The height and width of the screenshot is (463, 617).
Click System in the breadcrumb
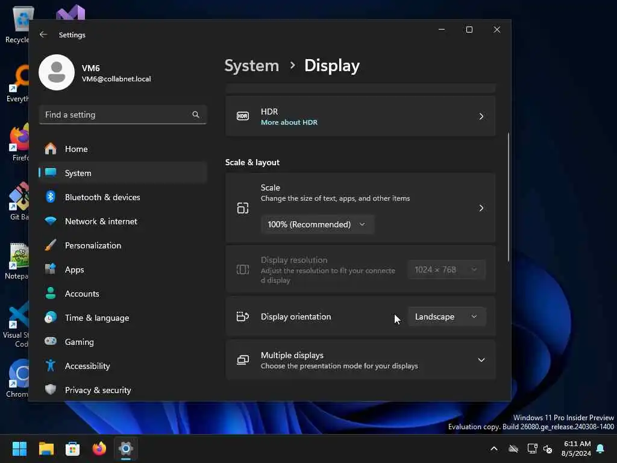click(x=251, y=65)
